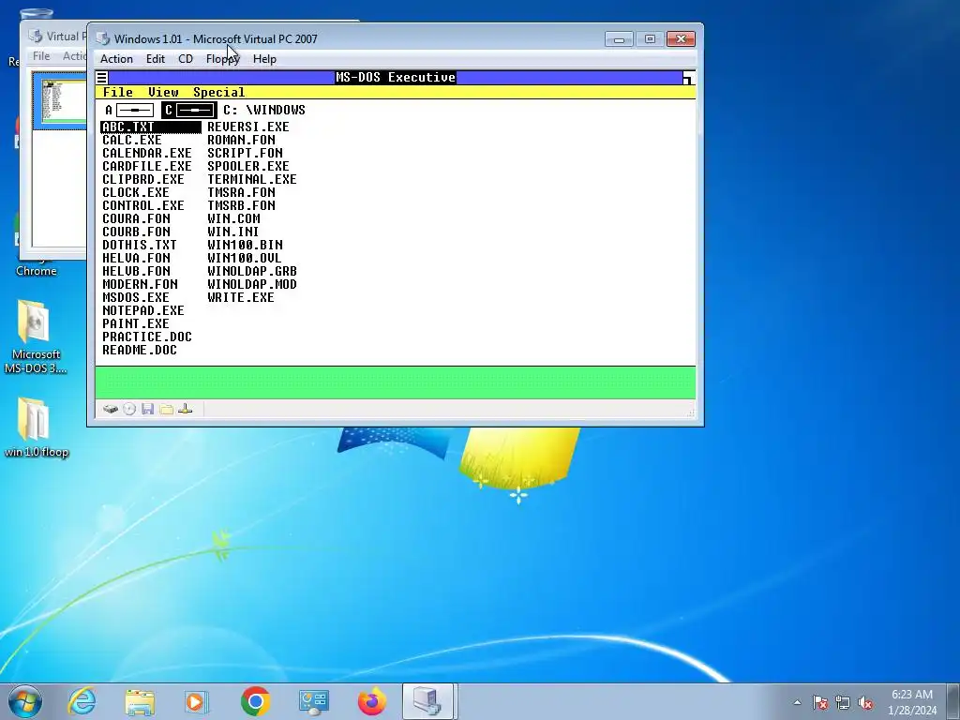The width and height of the screenshot is (960, 720).
Task: Show hidden tray icons arrow
Action: 797,702
